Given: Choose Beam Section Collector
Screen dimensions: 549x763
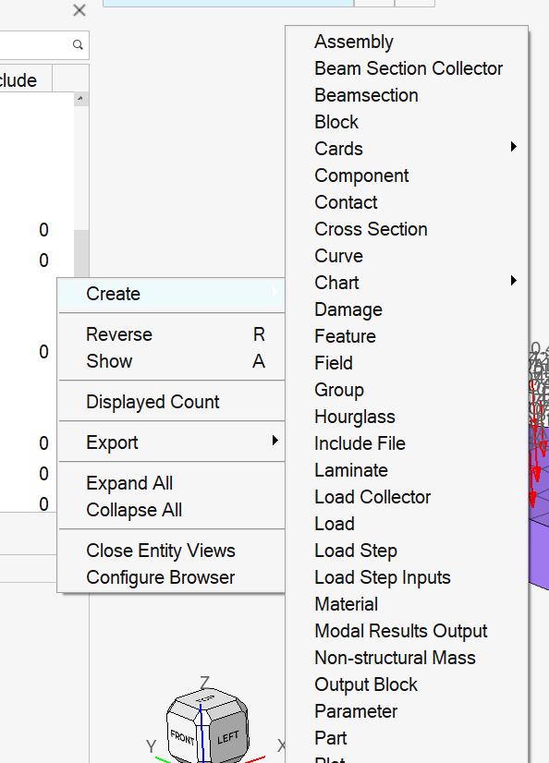Looking at the screenshot, I should pos(409,68).
